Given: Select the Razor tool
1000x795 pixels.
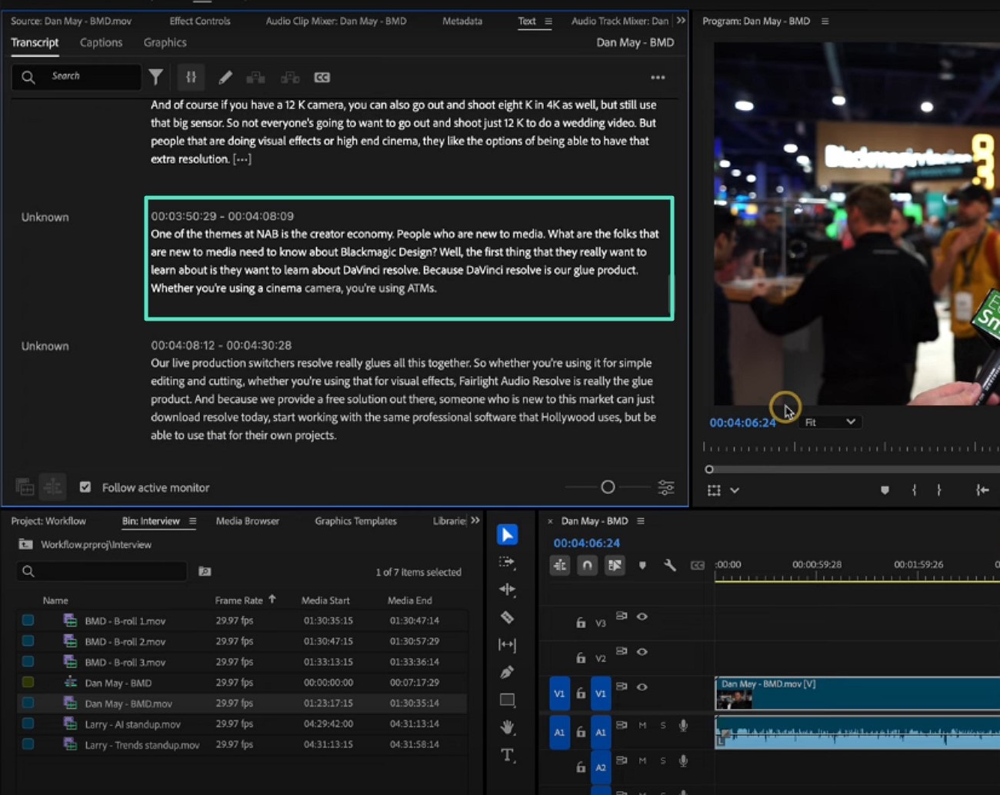Looking at the screenshot, I should (x=507, y=617).
